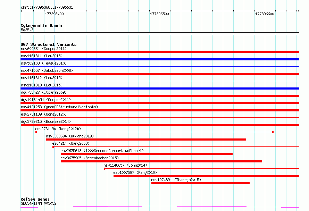Open dgv373e215 (Boomsma2014) variant
Viewport: 309px width, 211px height.
pyautogui.click(x=46, y=121)
